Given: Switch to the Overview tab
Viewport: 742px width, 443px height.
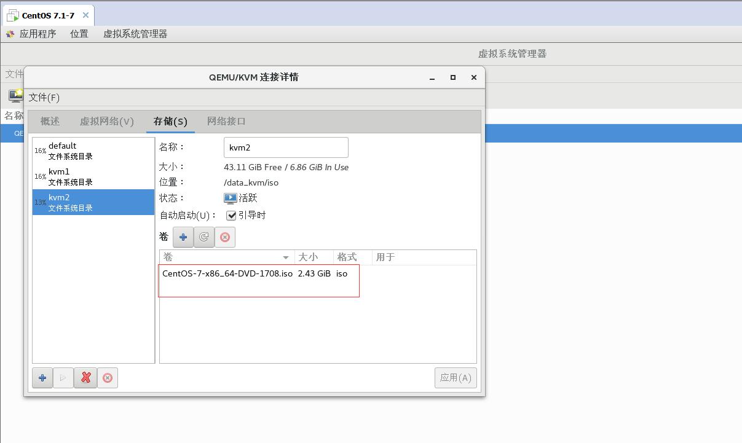Looking at the screenshot, I should [50, 121].
